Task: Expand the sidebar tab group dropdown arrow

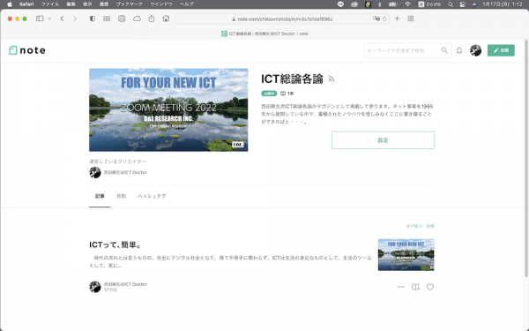Action: point(49,19)
